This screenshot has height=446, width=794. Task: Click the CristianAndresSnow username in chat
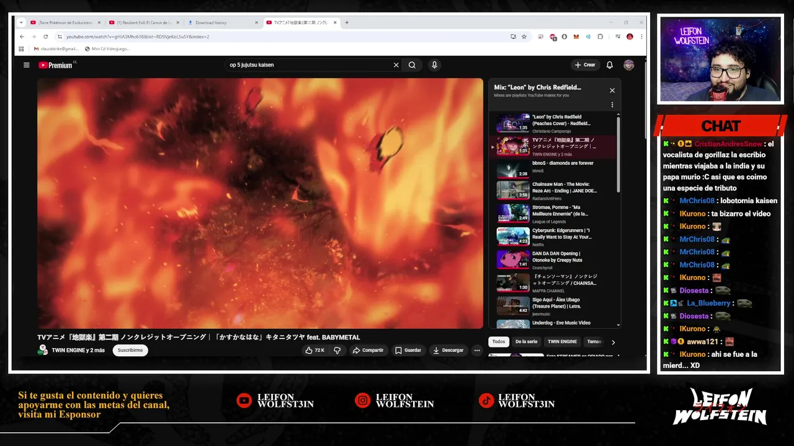[728, 144]
